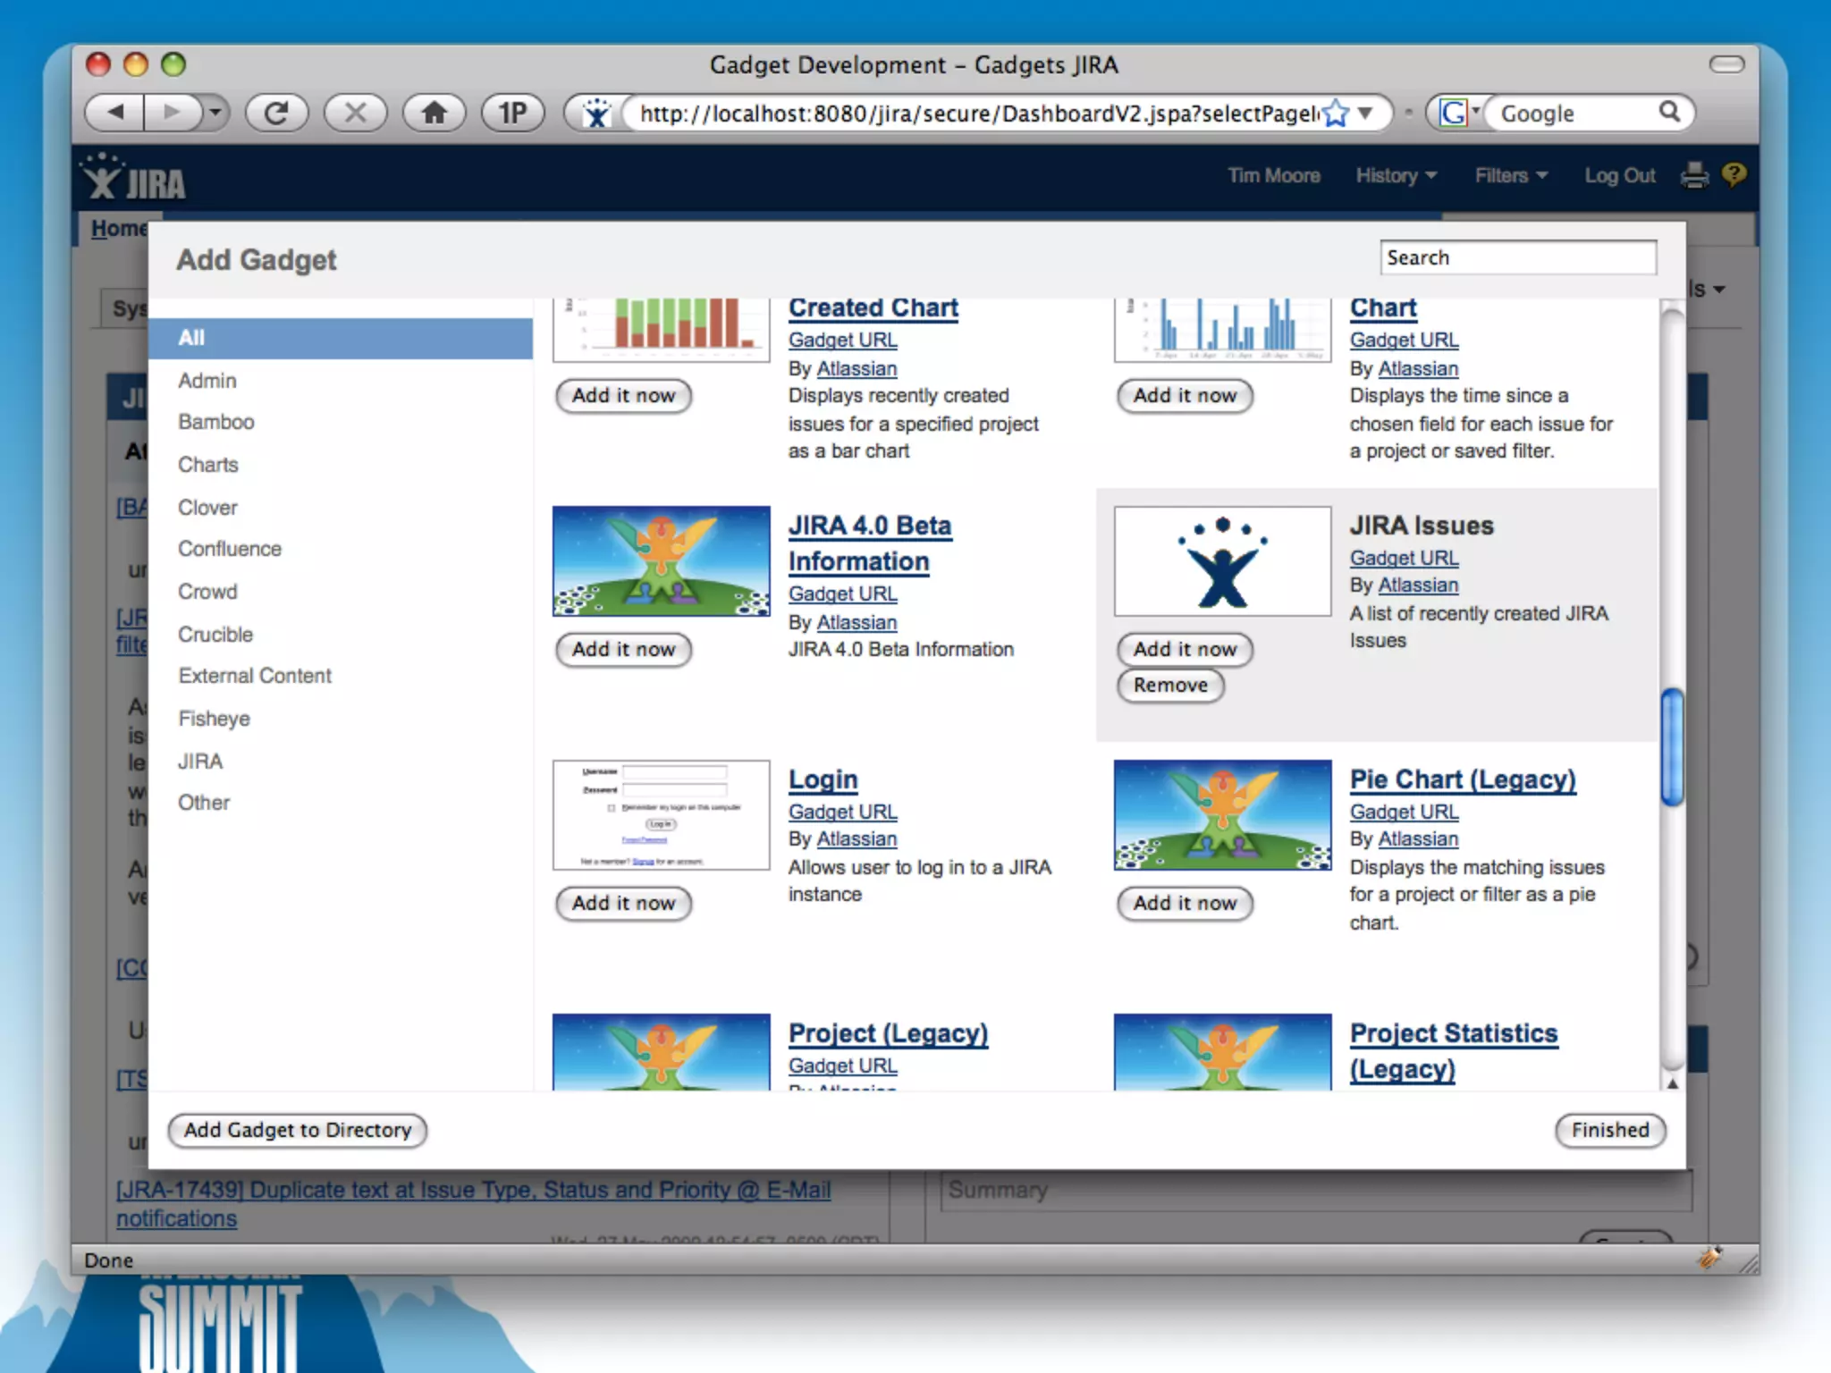1831x1373 pixels.
Task: Open the JRA-17439 issue link behind dialog
Action: 474,1203
